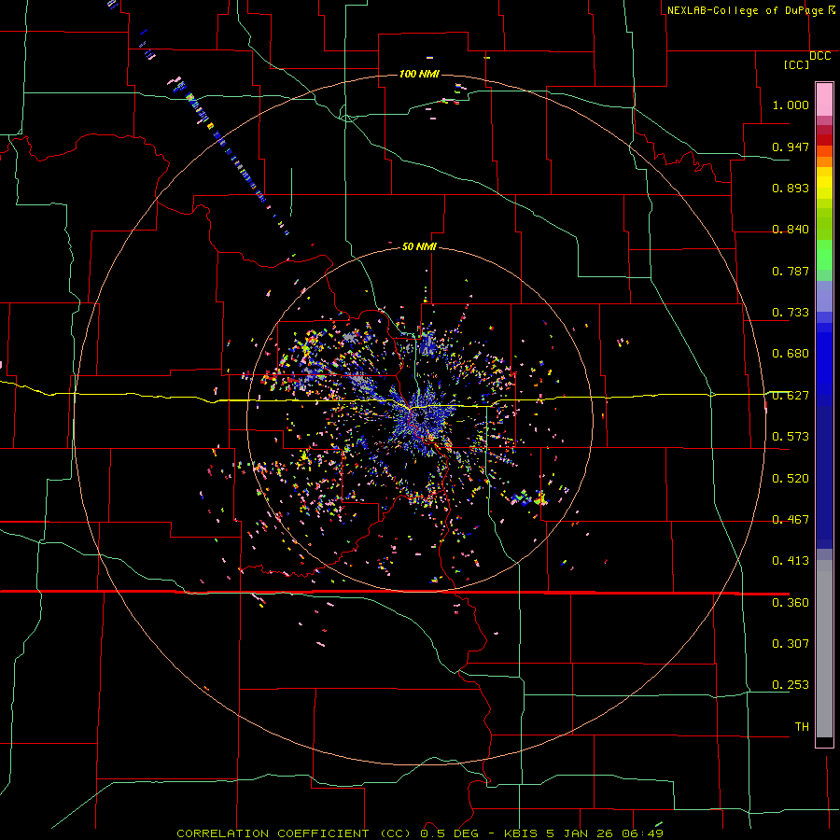This screenshot has height=840, width=840.
Task: Click the 0.253 legend value
Action: [x=791, y=685]
